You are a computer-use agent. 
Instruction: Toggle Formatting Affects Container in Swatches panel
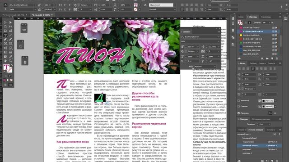coord(246,22)
